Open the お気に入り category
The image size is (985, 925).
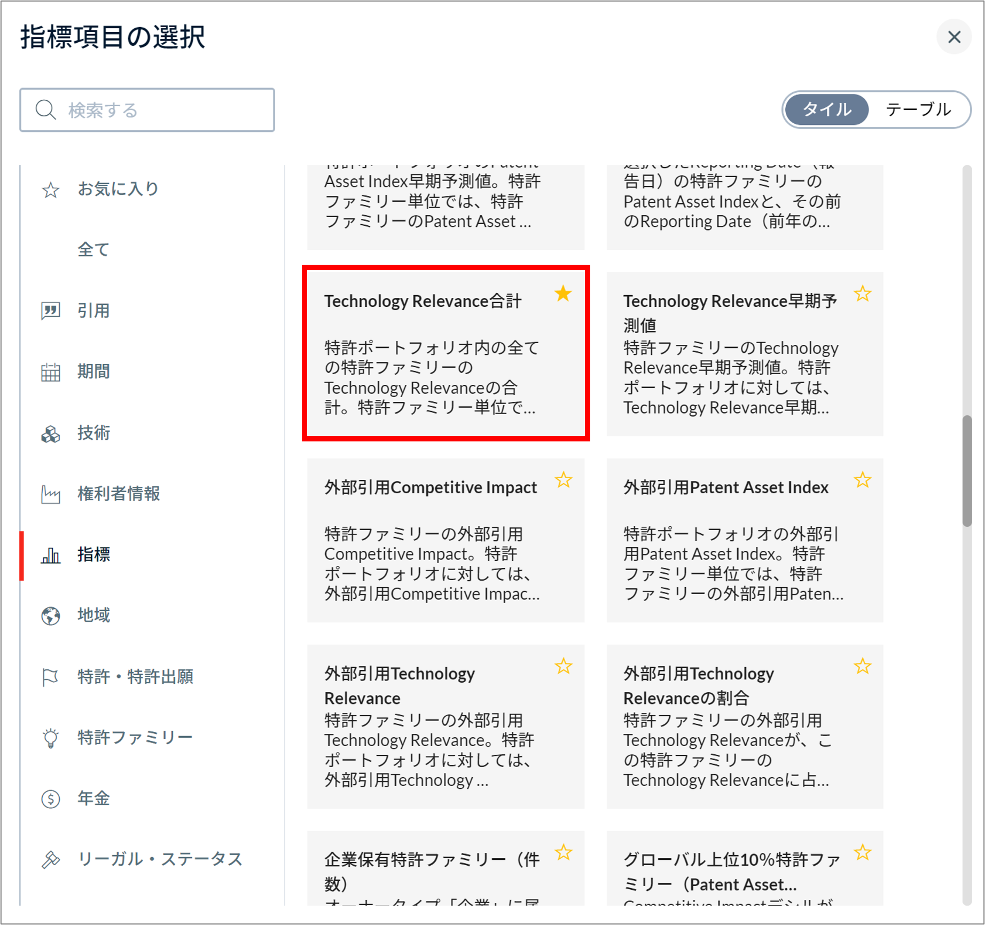tap(118, 189)
